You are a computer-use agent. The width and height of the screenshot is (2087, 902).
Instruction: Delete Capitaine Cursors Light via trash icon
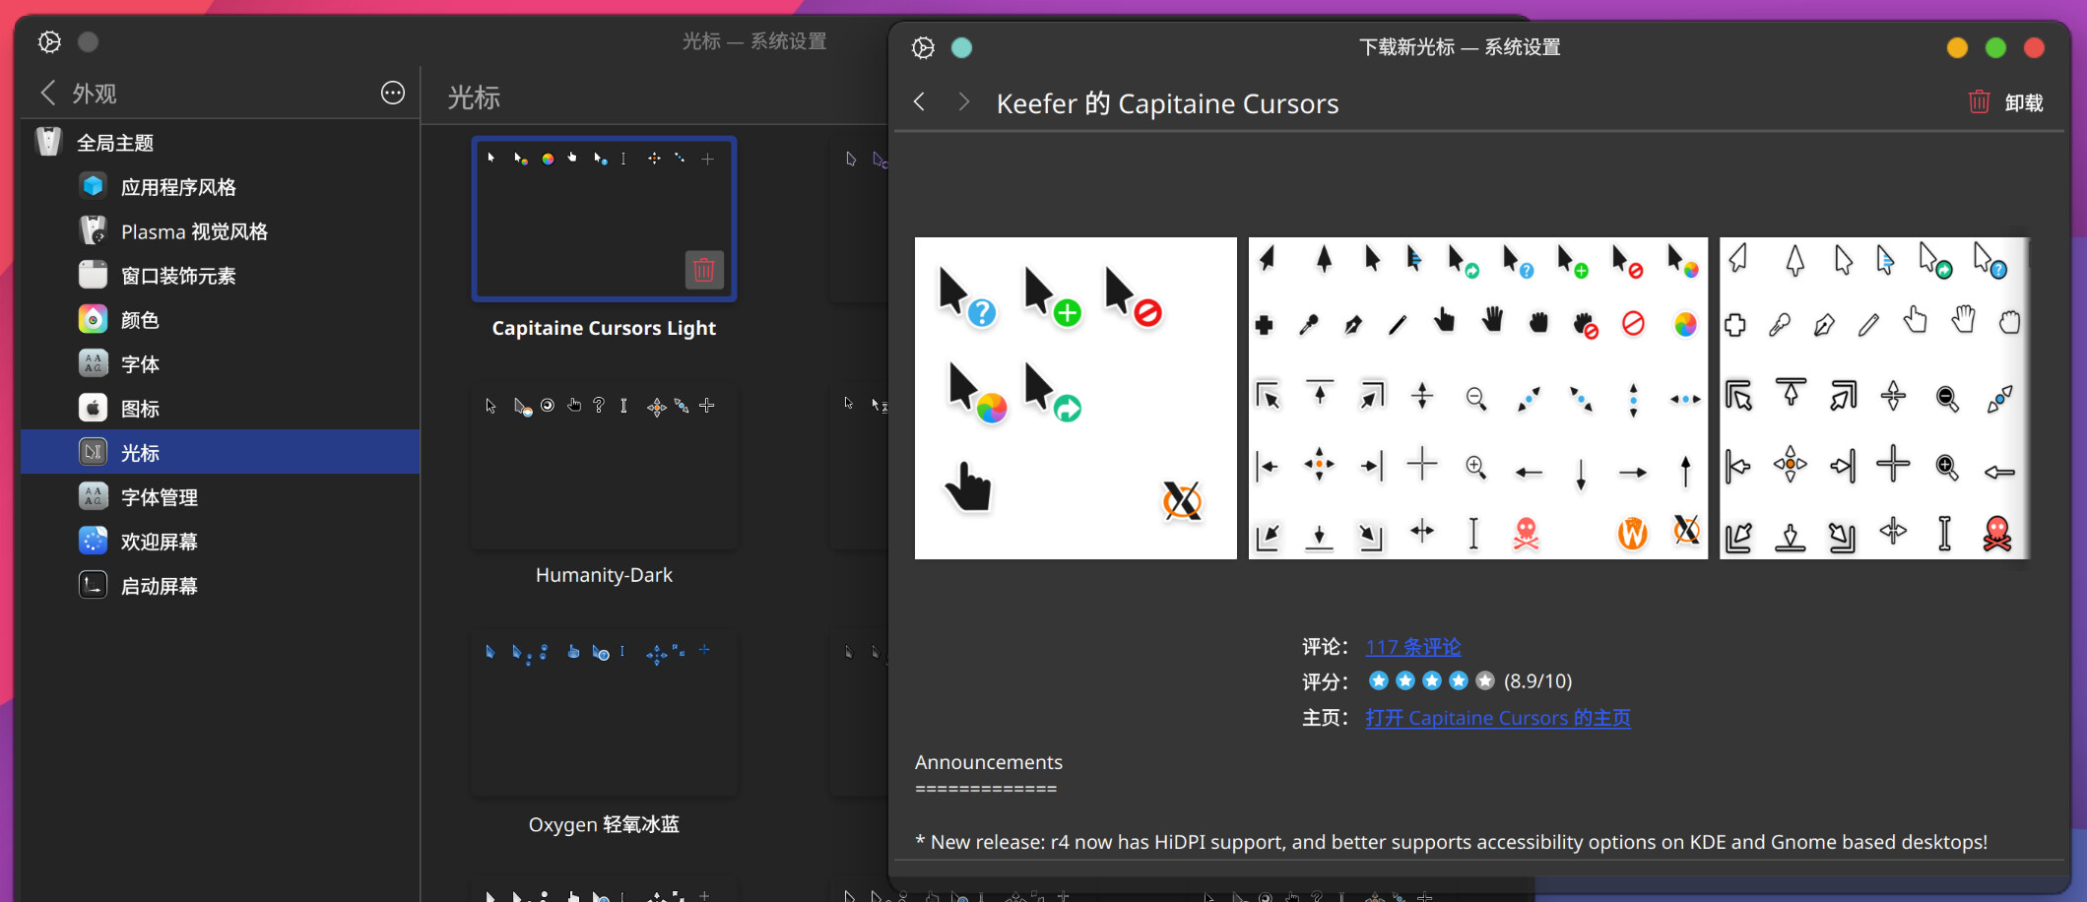(704, 270)
